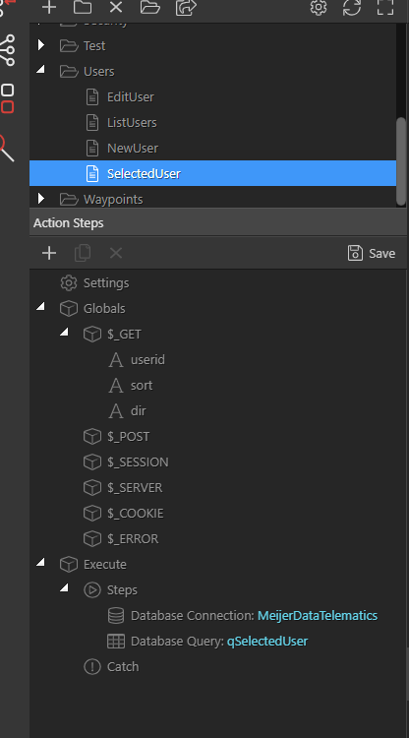Click the new folder icon in top toolbar
The width and height of the screenshot is (409, 738).
[83, 7]
